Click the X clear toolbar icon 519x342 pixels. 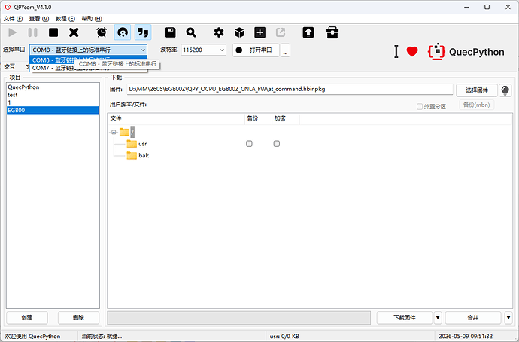tap(74, 32)
